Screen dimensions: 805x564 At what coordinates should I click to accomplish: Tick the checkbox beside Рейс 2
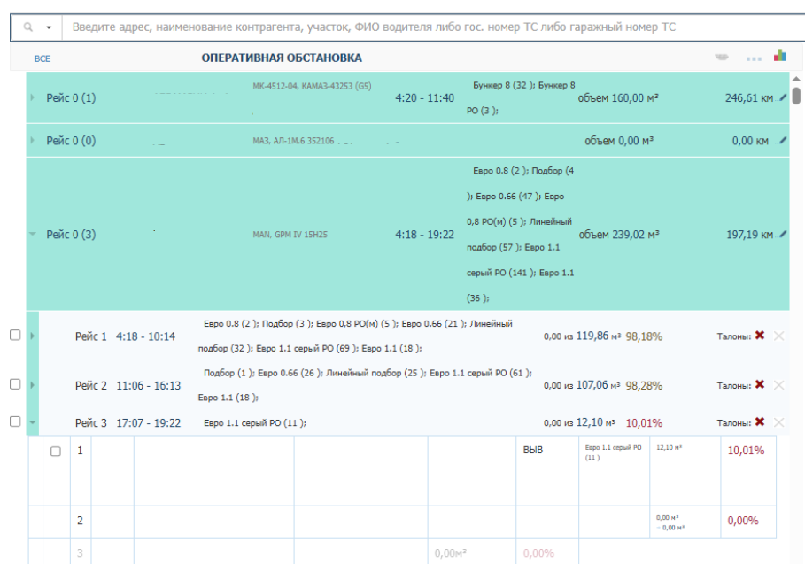click(x=13, y=384)
